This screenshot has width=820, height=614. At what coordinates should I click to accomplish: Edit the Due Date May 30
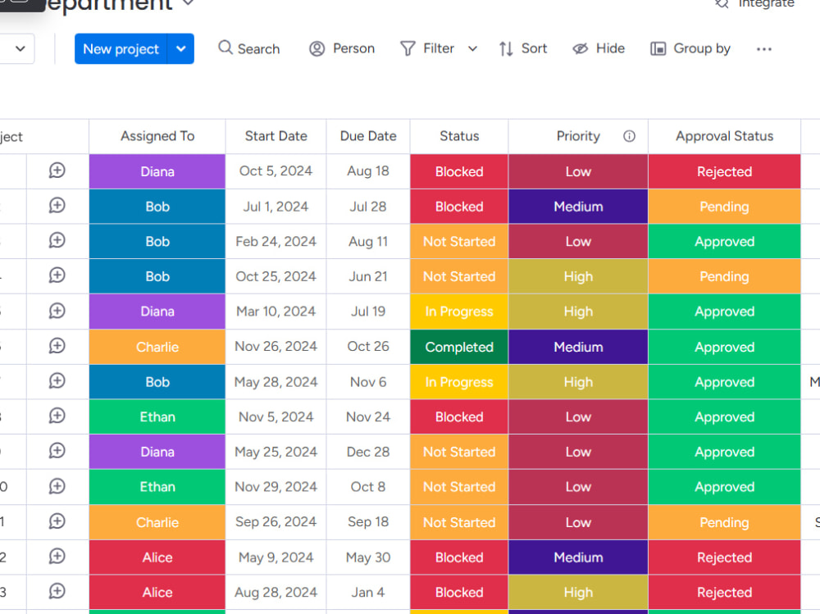[368, 557]
